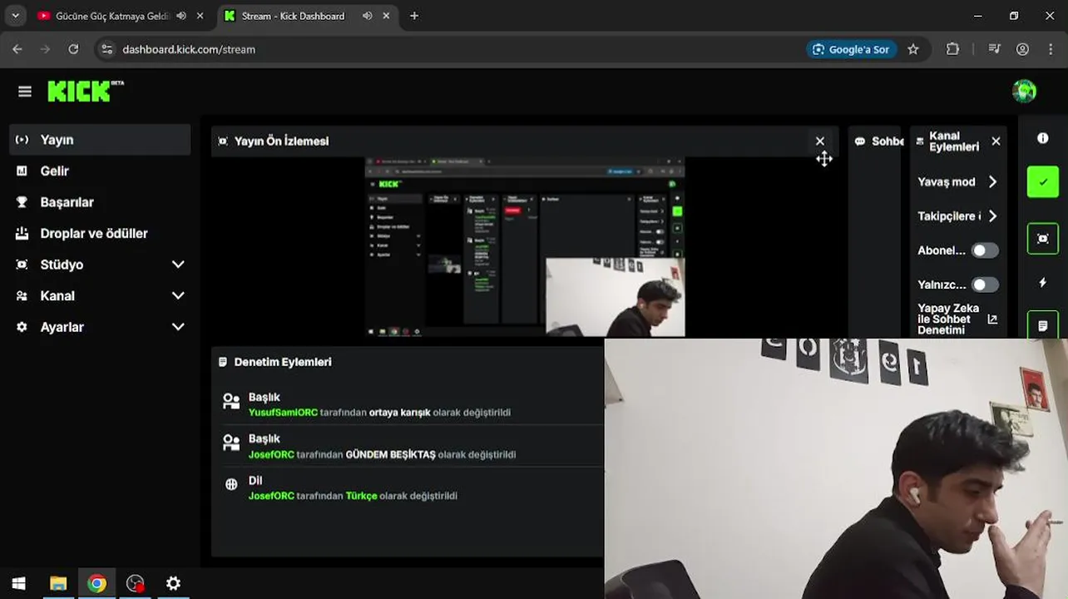1068x599 pixels.
Task: Open the OBS taskbar icon
Action: [x=136, y=583]
